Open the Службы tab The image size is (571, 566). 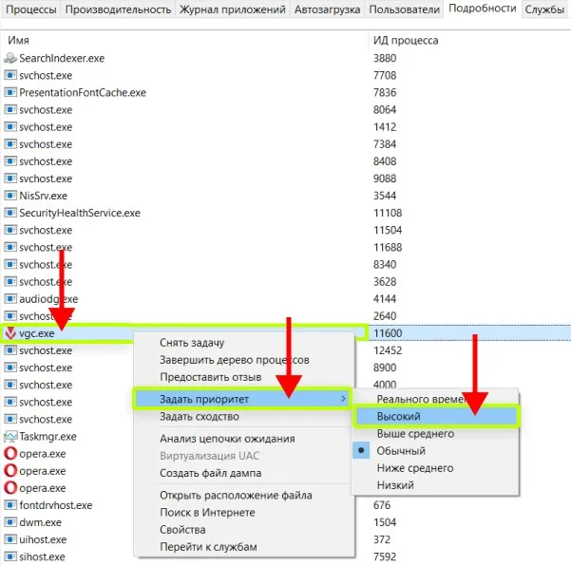click(544, 9)
